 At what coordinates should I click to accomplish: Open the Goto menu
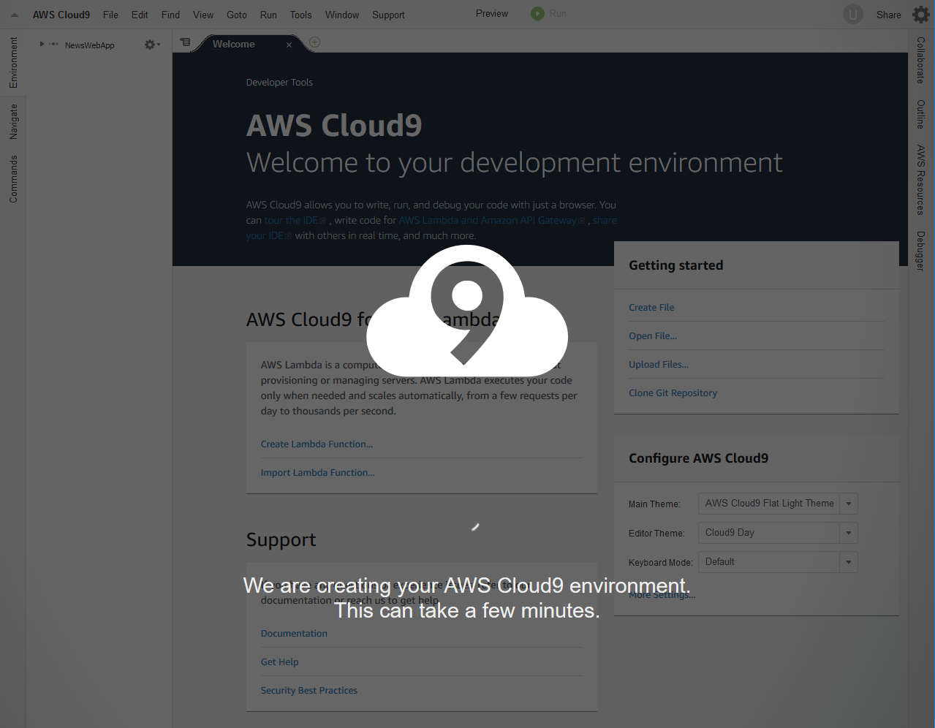[x=237, y=15]
